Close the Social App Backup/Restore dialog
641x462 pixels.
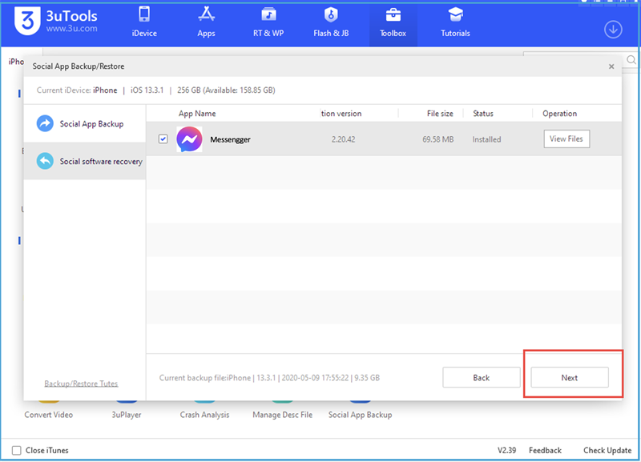coord(611,66)
